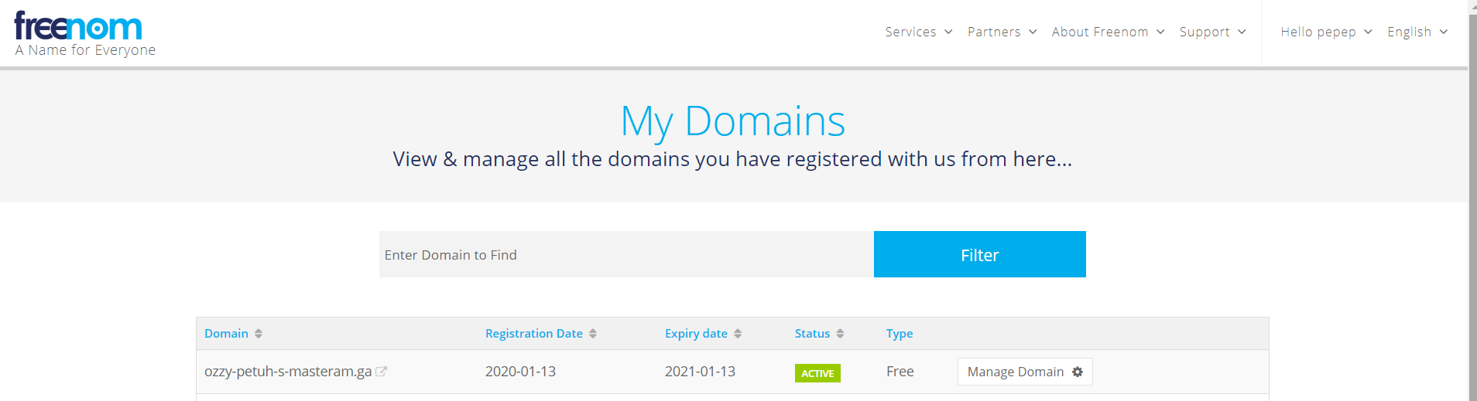Open the Hello pepep account menu
The image size is (1477, 401).
click(1325, 32)
